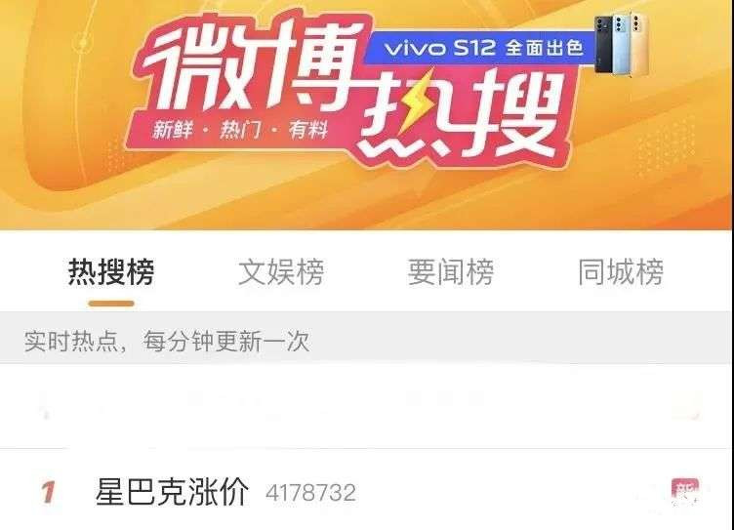Tap the 新鲜·热门·有料 tagline

click(x=240, y=129)
